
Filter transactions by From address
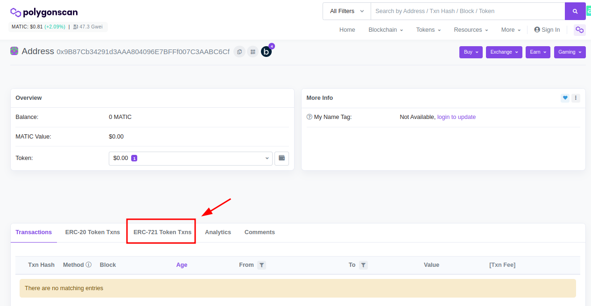coord(262,265)
